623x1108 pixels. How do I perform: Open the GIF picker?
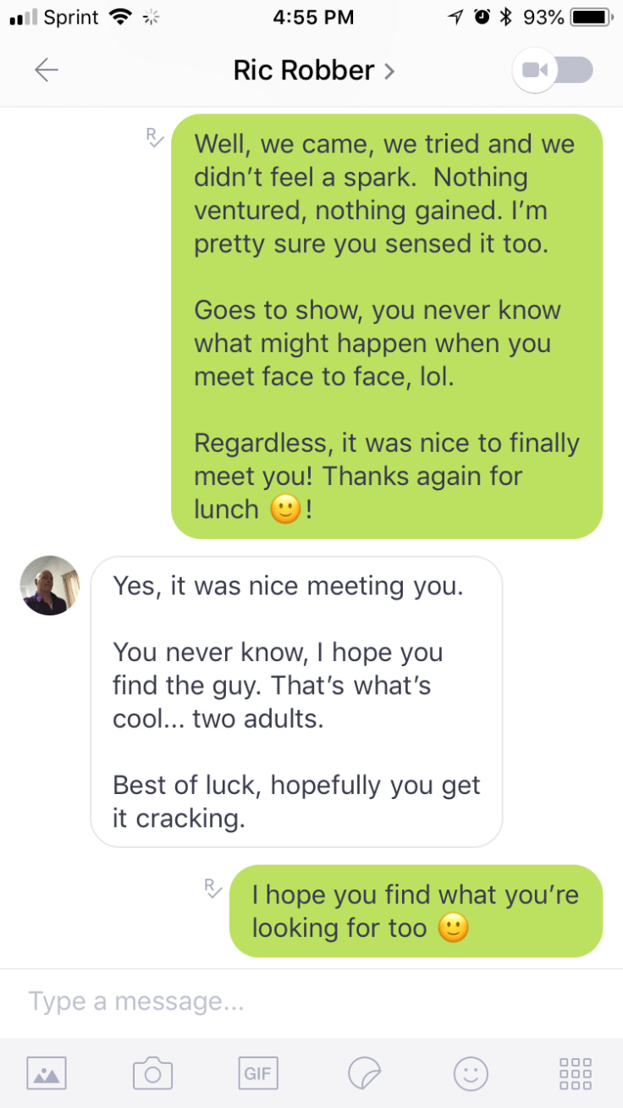coord(257,1073)
